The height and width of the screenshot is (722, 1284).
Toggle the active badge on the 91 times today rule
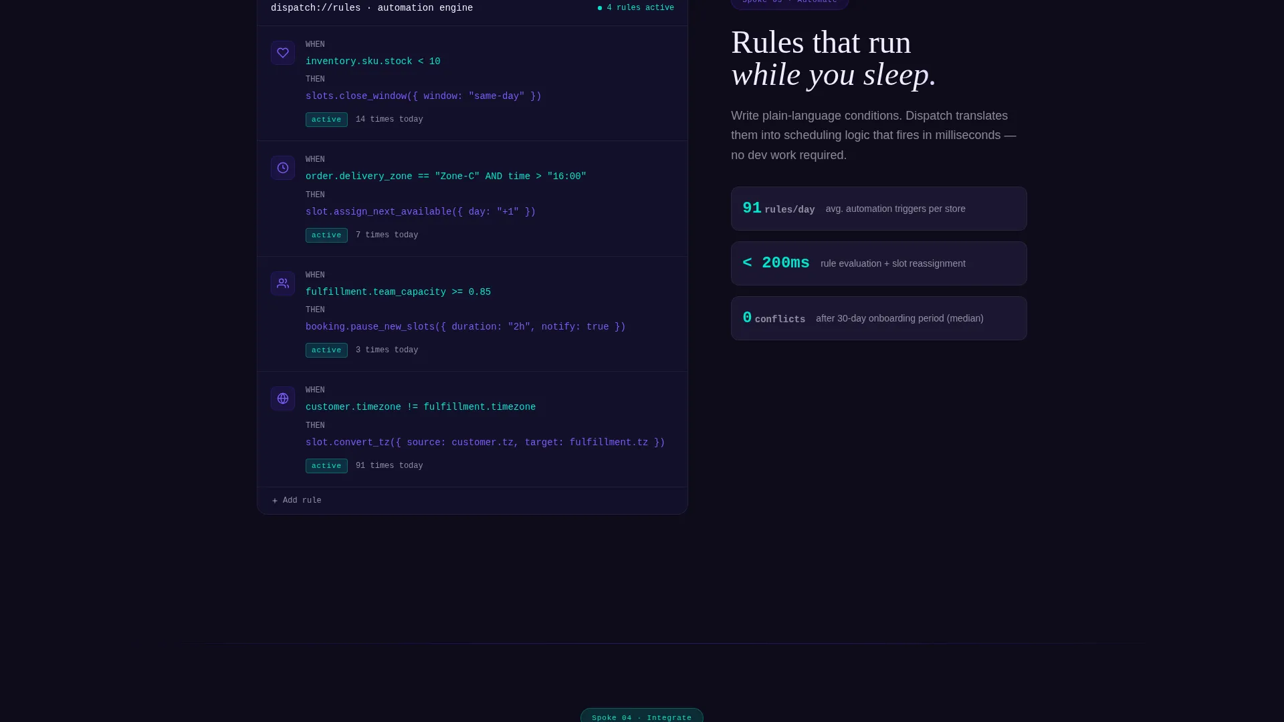tap(326, 466)
